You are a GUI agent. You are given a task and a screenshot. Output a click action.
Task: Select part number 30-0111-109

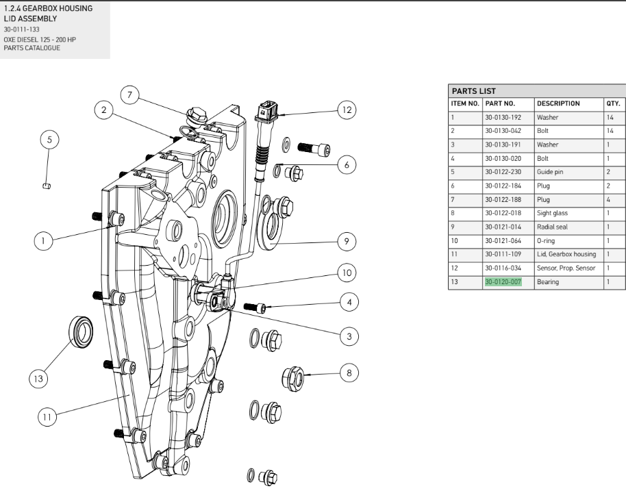pos(503,254)
